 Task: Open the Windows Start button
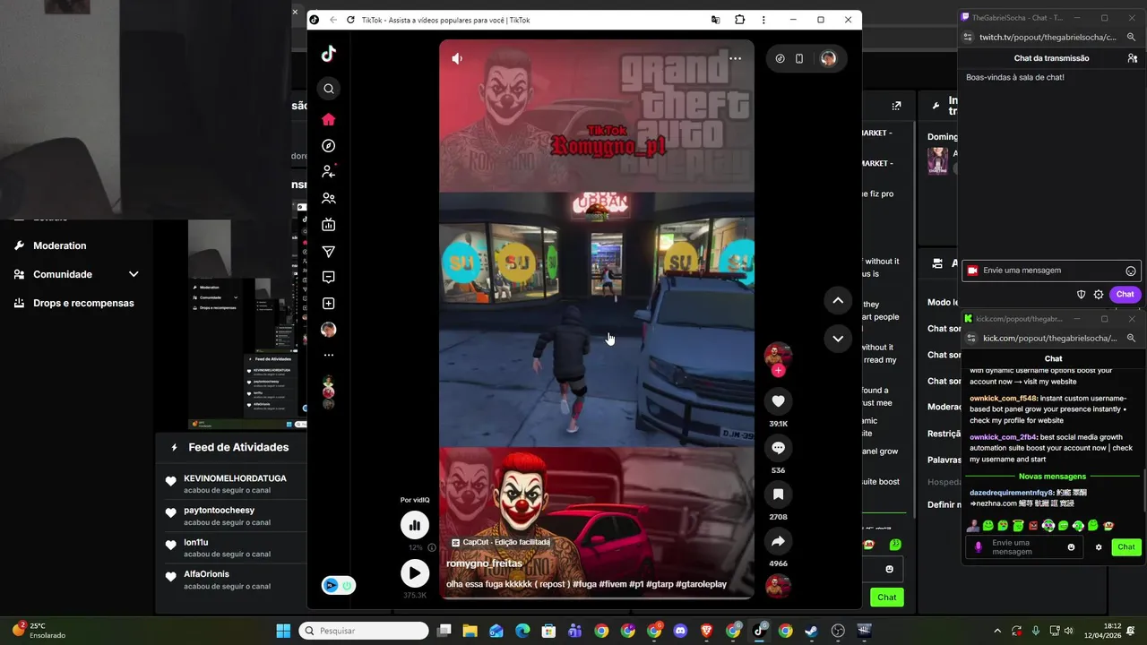tap(283, 631)
